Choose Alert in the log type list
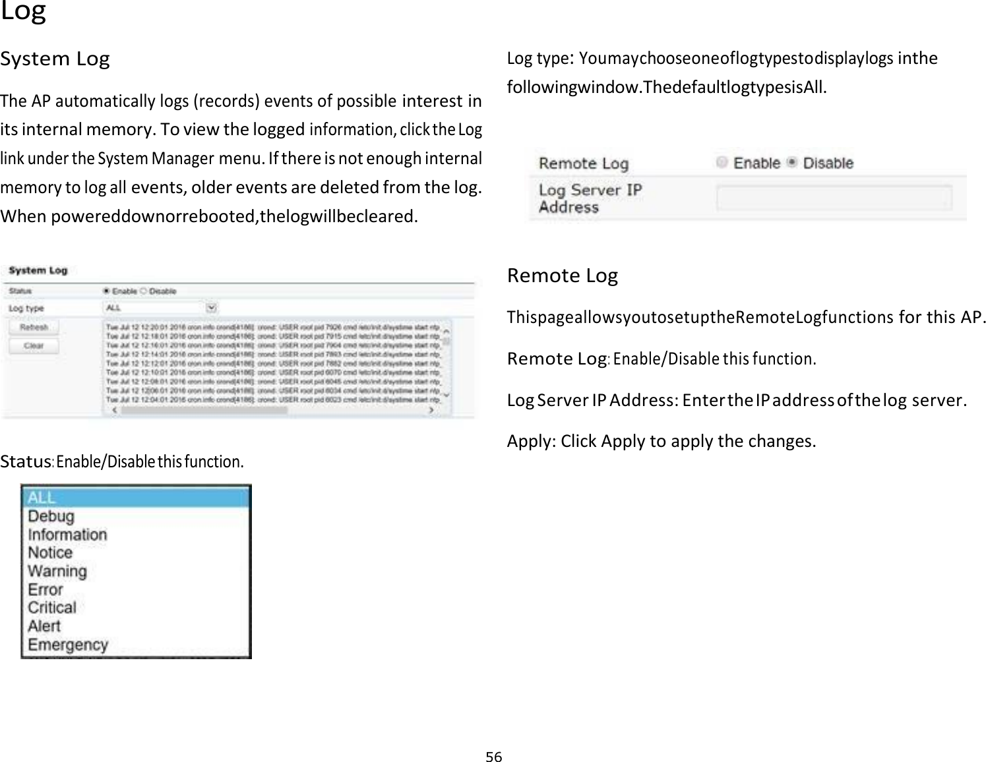 pyautogui.click(x=136, y=626)
